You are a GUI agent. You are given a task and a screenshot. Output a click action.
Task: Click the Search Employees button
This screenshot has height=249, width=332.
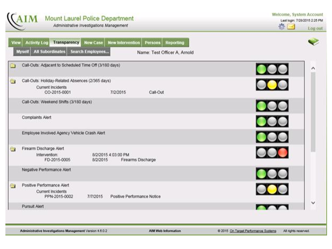[x=89, y=52]
